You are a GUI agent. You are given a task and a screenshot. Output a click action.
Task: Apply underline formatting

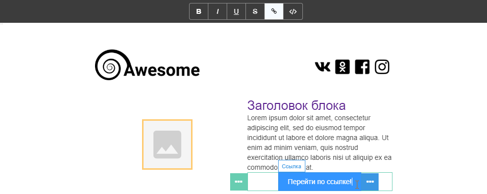pyautogui.click(x=237, y=11)
